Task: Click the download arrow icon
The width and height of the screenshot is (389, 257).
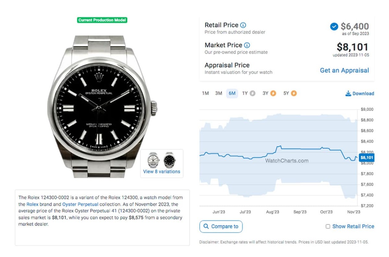Action: click(348, 94)
